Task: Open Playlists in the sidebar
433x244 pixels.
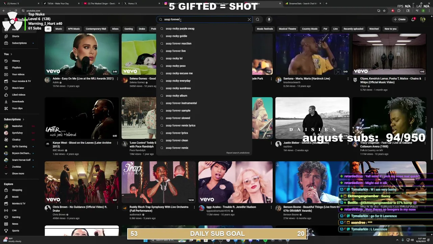Action: (x=20, y=67)
